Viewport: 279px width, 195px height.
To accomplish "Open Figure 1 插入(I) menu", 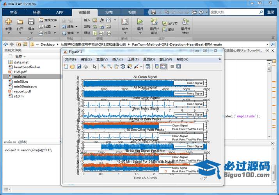I will click(x=117, y=59).
